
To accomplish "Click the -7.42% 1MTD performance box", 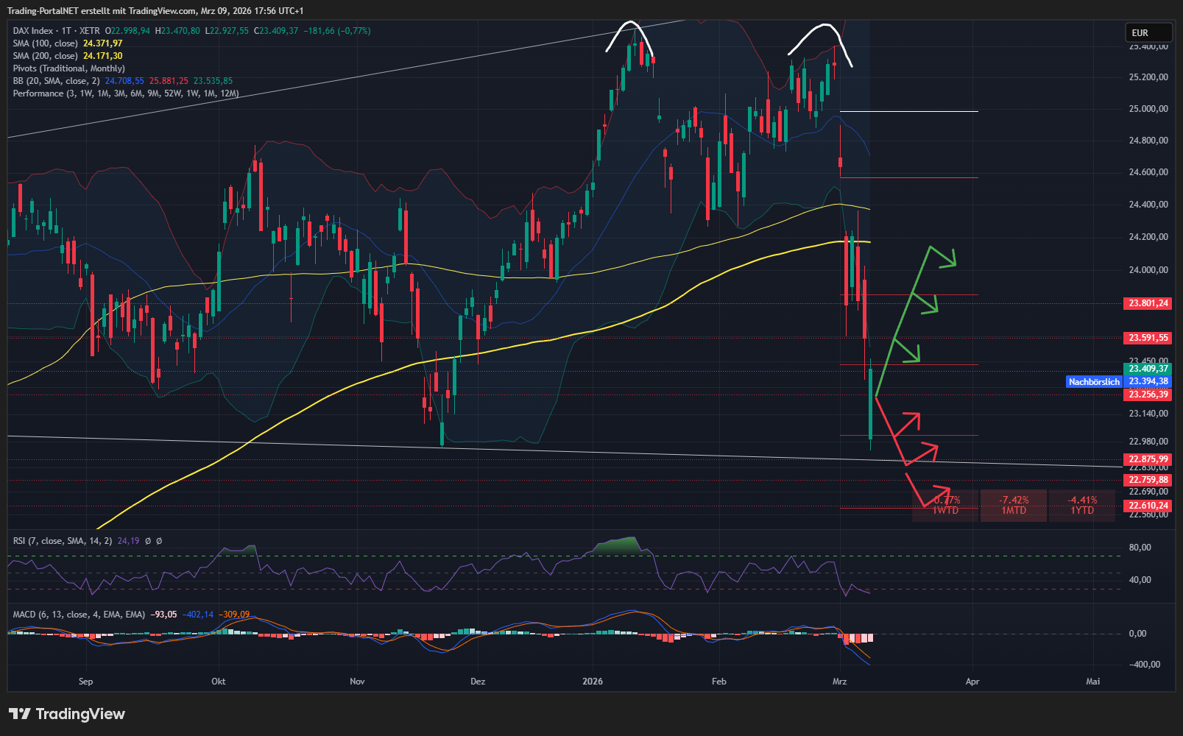I will pyautogui.click(x=1013, y=505).
